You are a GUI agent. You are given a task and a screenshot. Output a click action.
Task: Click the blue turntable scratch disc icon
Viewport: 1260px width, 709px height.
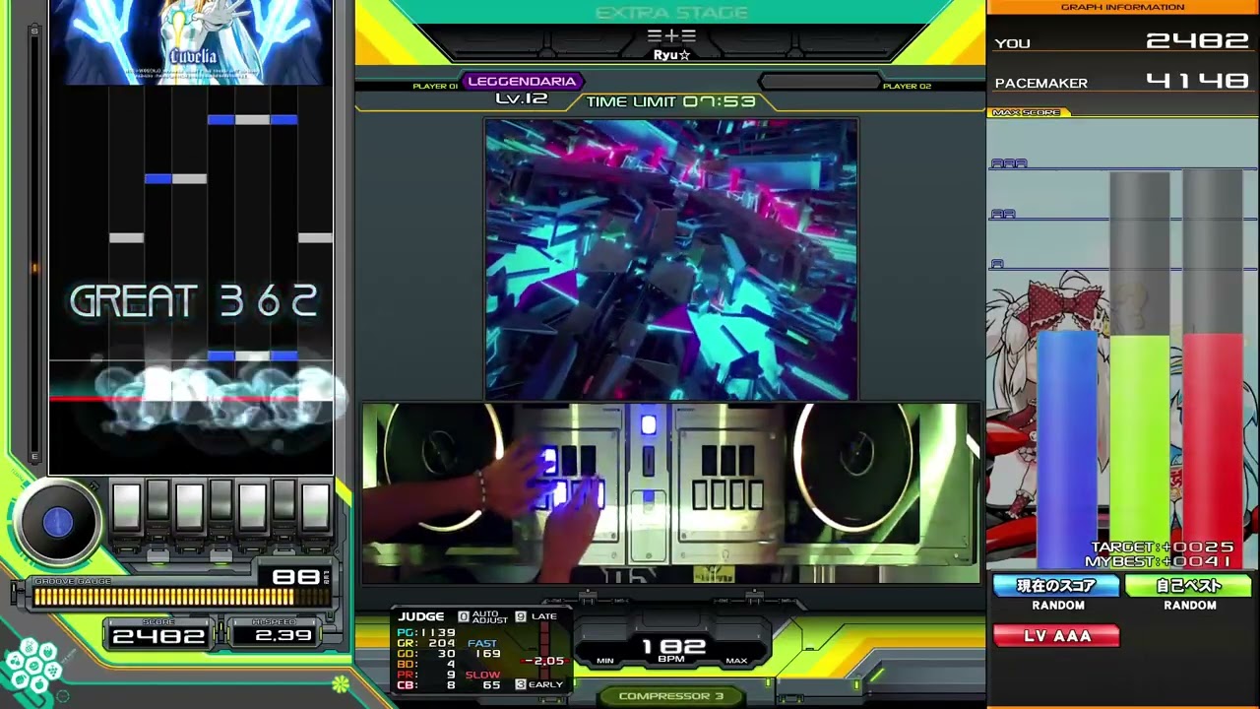point(57,523)
